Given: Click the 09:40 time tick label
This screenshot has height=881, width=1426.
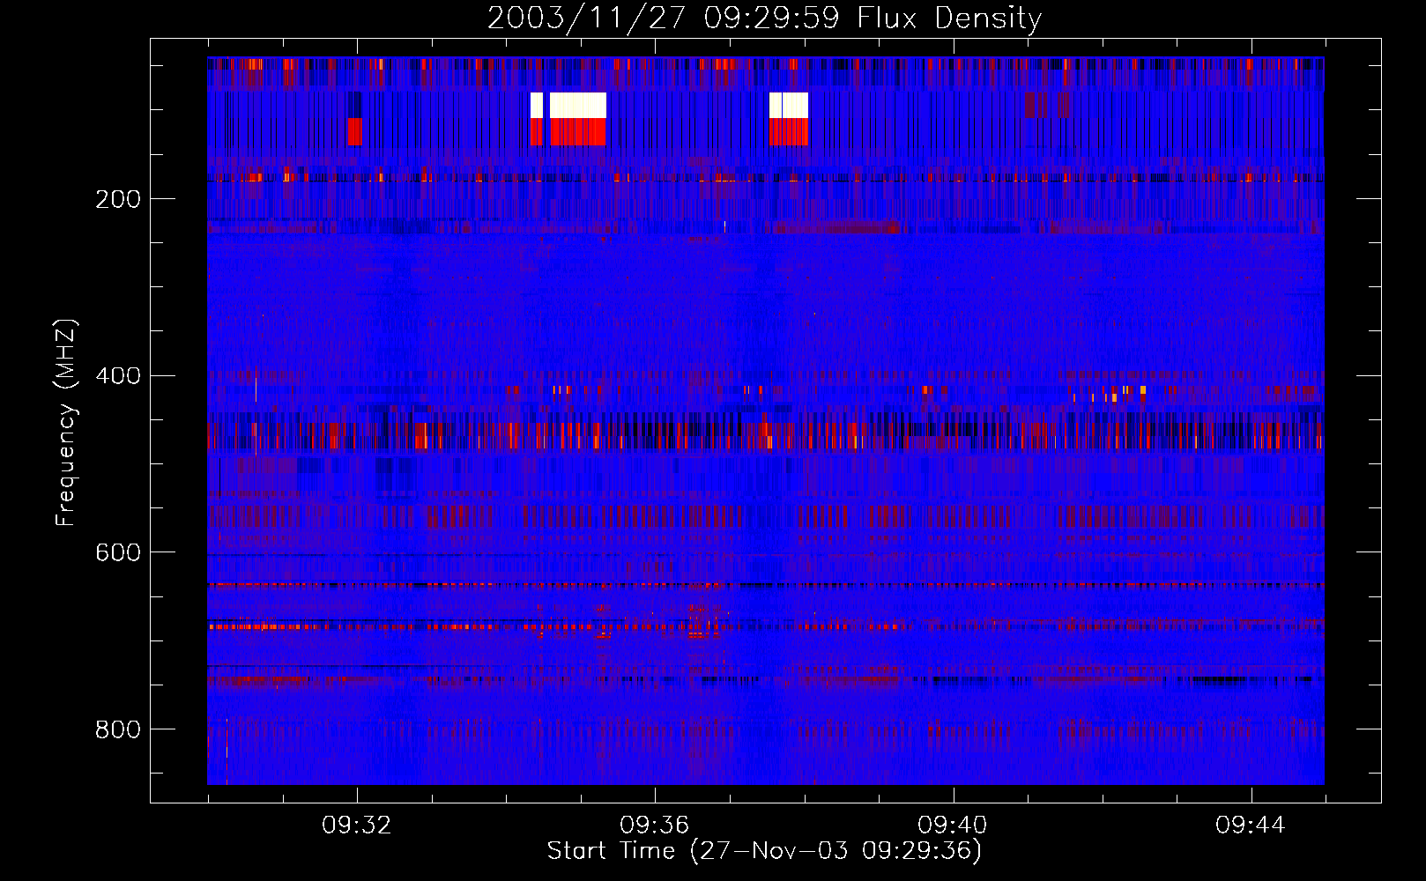Looking at the screenshot, I should click(953, 825).
